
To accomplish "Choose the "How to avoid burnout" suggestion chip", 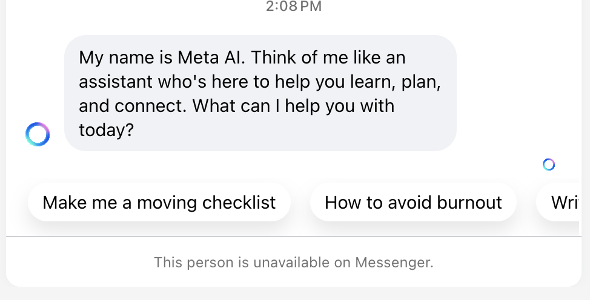I will click(x=413, y=202).
